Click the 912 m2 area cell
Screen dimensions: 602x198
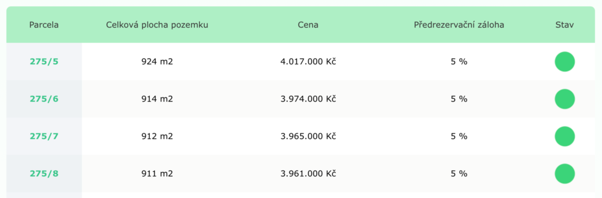point(157,136)
